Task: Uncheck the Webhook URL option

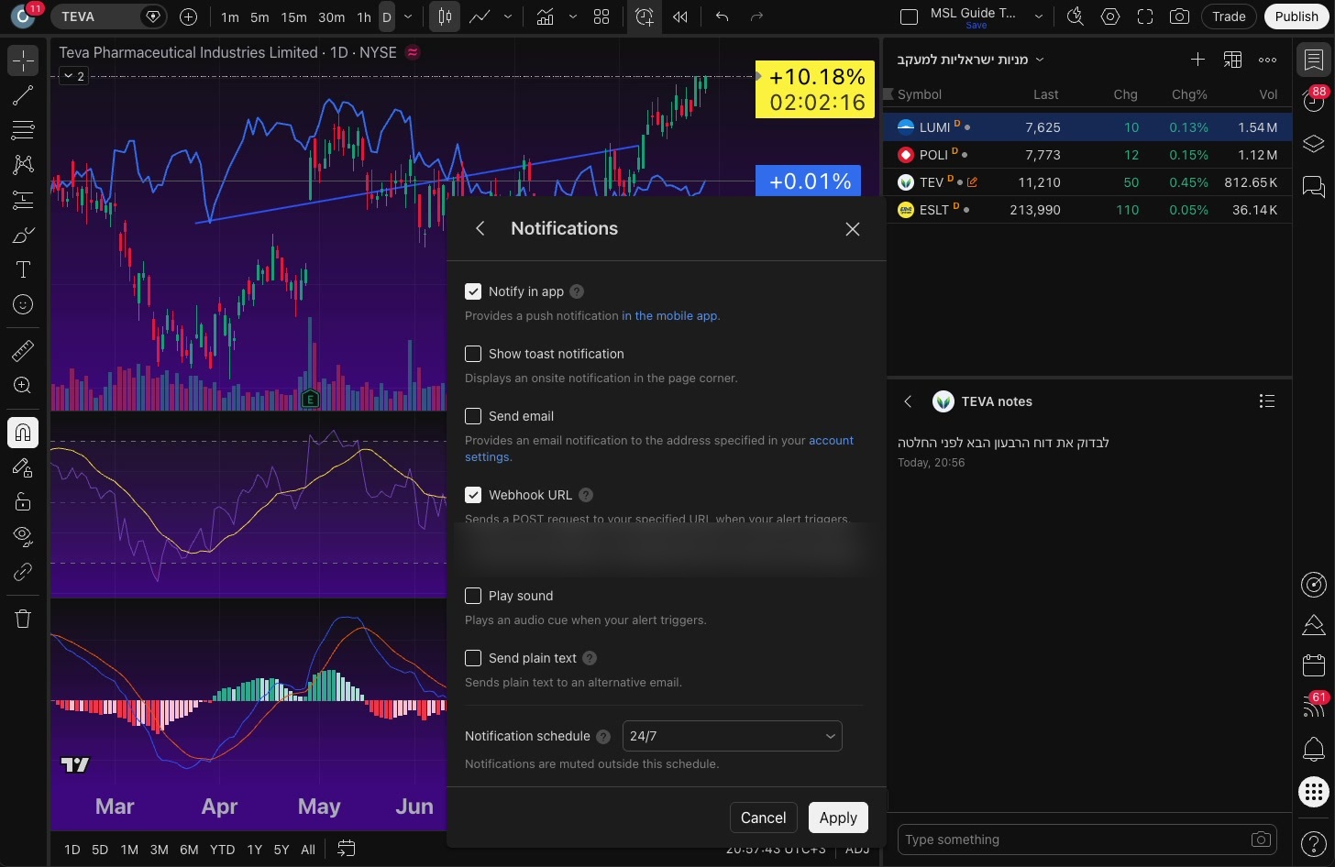Action: (473, 495)
